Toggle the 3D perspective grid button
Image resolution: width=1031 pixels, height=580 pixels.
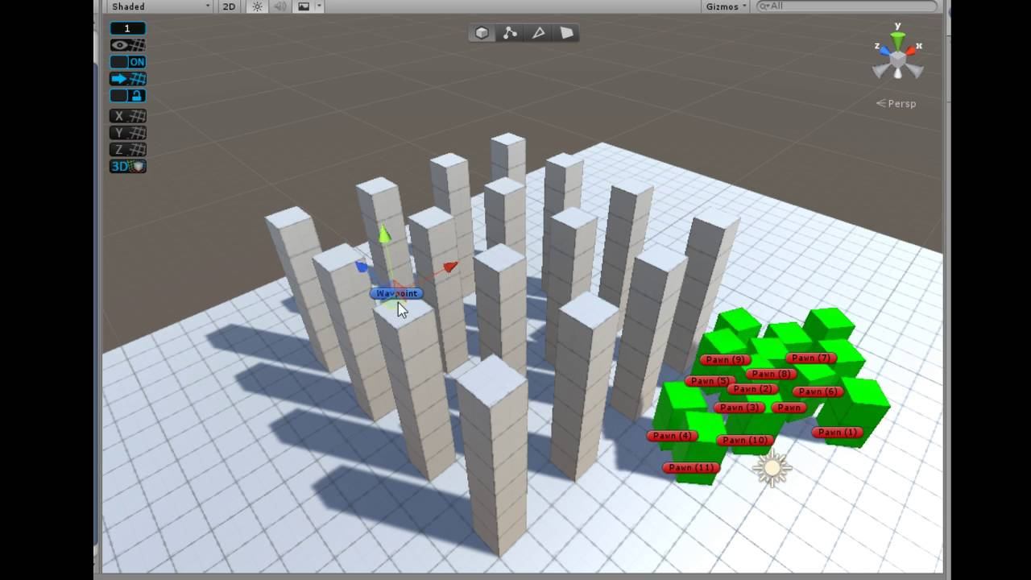click(x=127, y=167)
